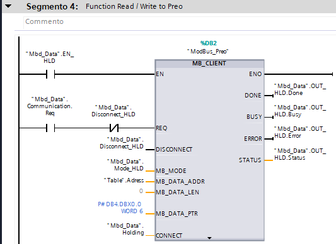The image size is (336, 244).
Task: Select the Disconnect_HLD normally closed contact
Action: click(113, 128)
